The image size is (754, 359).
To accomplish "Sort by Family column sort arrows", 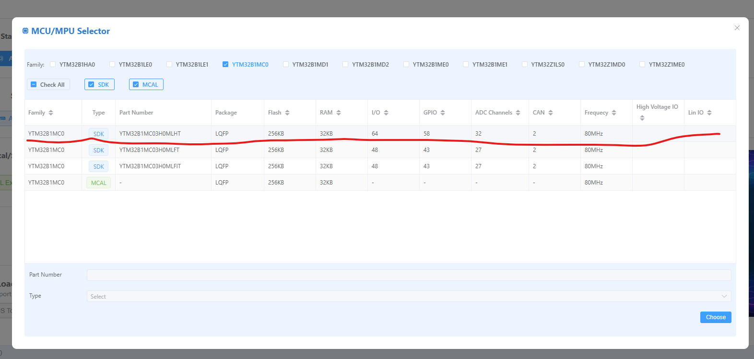I will [51, 113].
